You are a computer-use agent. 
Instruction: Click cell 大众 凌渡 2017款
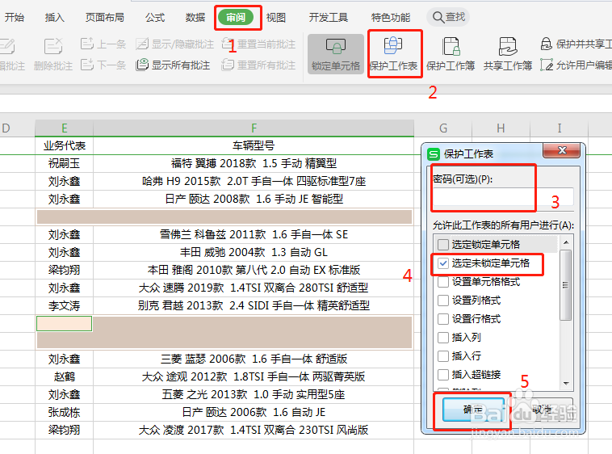pos(254,430)
